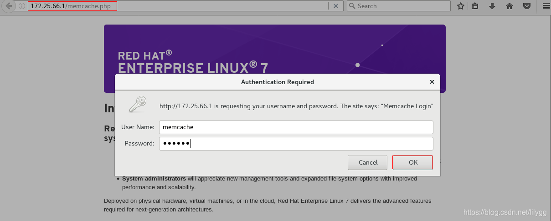Viewport: 551px width, 221px height.
Task: Click the keys icon in the dialog
Action: 138,104
